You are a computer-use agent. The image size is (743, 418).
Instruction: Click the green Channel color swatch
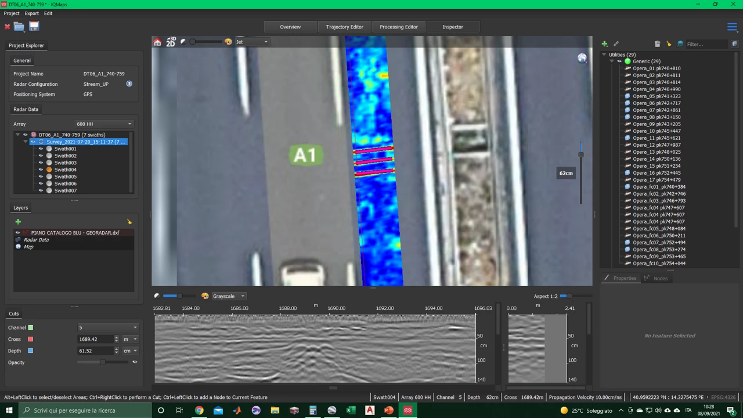click(31, 327)
